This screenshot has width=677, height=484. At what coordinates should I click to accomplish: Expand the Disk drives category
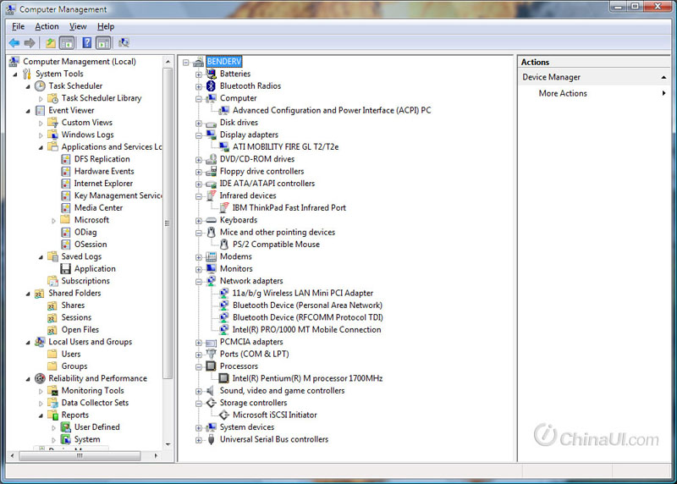click(199, 123)
